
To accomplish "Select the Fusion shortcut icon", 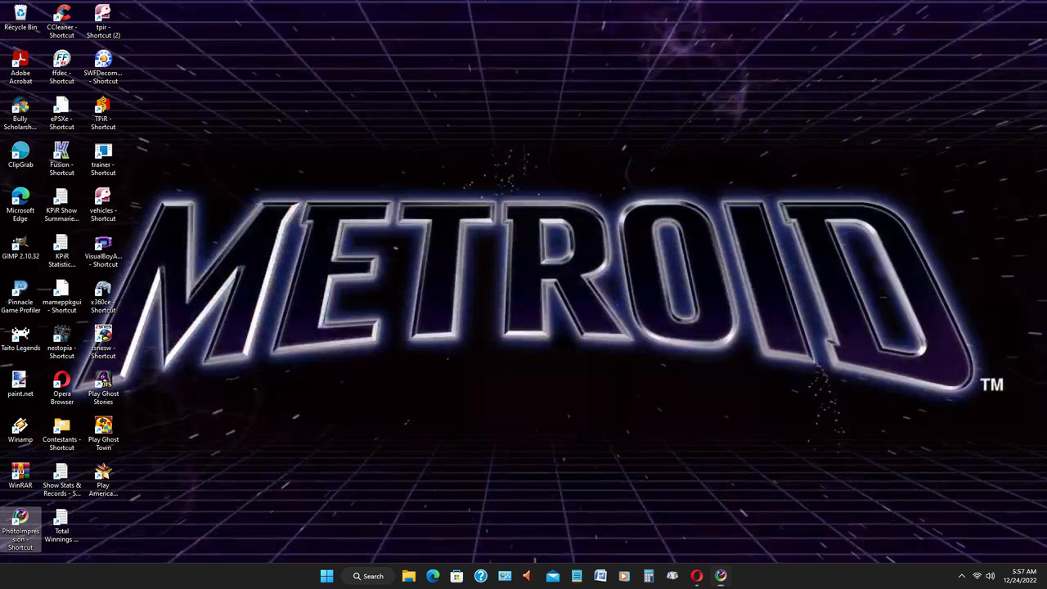I will [61, 159].
